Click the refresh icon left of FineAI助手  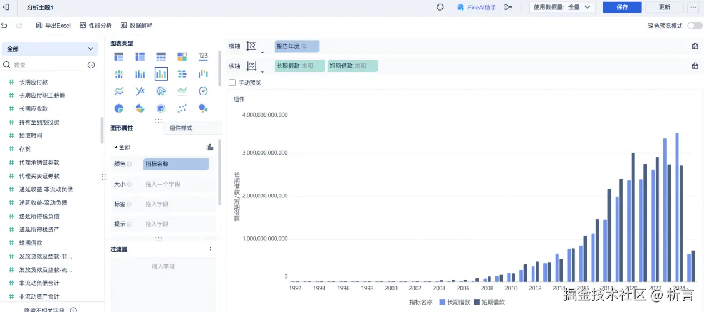pos(440,7)
